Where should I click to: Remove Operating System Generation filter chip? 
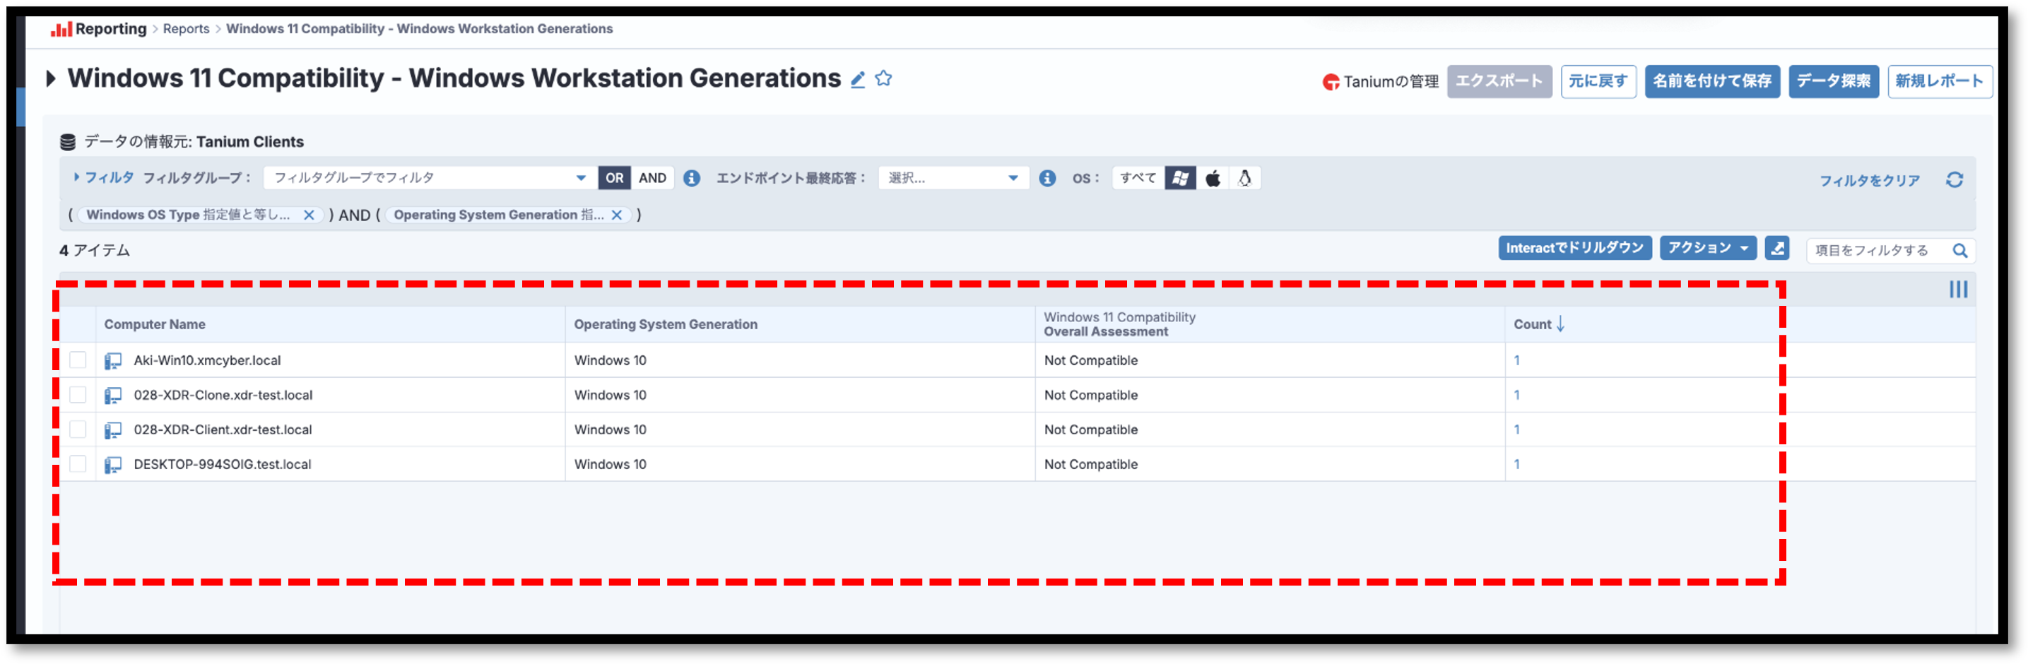617,215
